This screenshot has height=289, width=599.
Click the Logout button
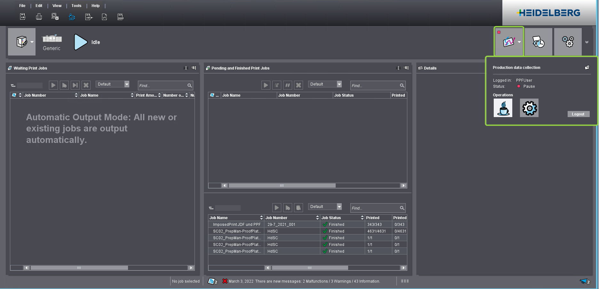tap(578, 114)
